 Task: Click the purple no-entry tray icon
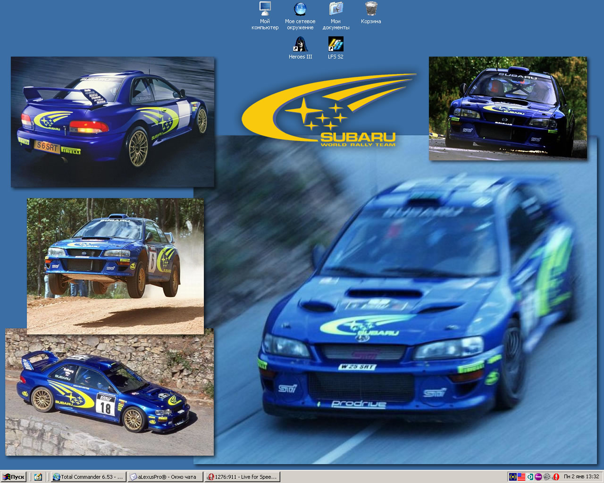[x=538, y=477]
